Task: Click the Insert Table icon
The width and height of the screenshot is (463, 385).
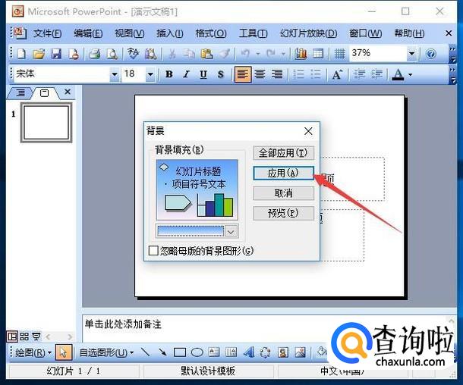Action: pos(318,54)
